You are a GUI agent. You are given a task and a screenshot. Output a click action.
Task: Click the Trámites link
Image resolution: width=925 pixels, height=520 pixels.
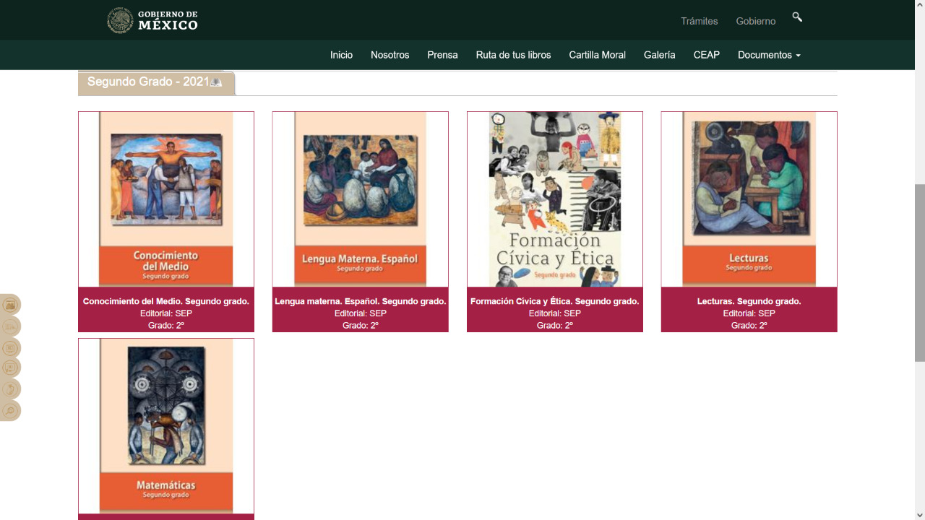pos(699,21)
